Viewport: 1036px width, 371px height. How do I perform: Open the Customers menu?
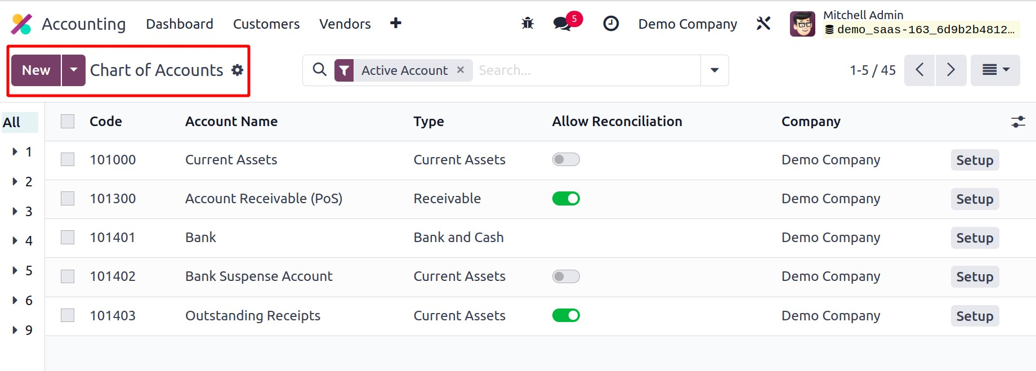266,24
